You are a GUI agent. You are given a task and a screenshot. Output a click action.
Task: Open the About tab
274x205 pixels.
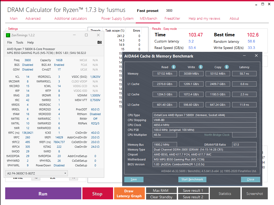234,18
